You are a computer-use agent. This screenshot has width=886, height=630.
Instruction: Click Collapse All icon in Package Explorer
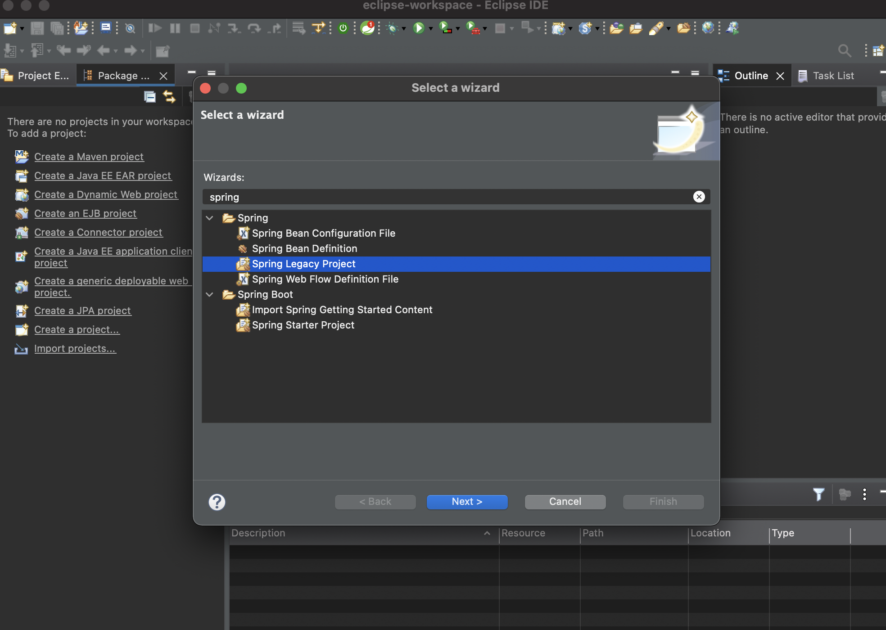point(149,97)
